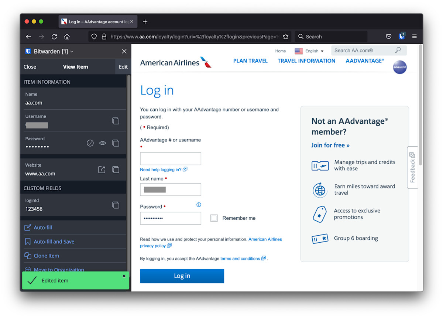The height and width of the screenshot is (318, 443).
Task: Open the Firefox hamburger application menu
Action: click(x=414, y=36)
